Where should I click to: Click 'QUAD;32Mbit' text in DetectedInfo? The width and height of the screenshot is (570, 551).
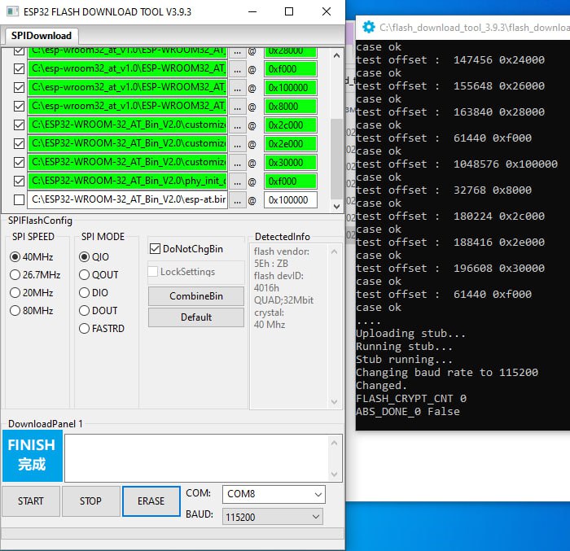(x=284, y=300)
